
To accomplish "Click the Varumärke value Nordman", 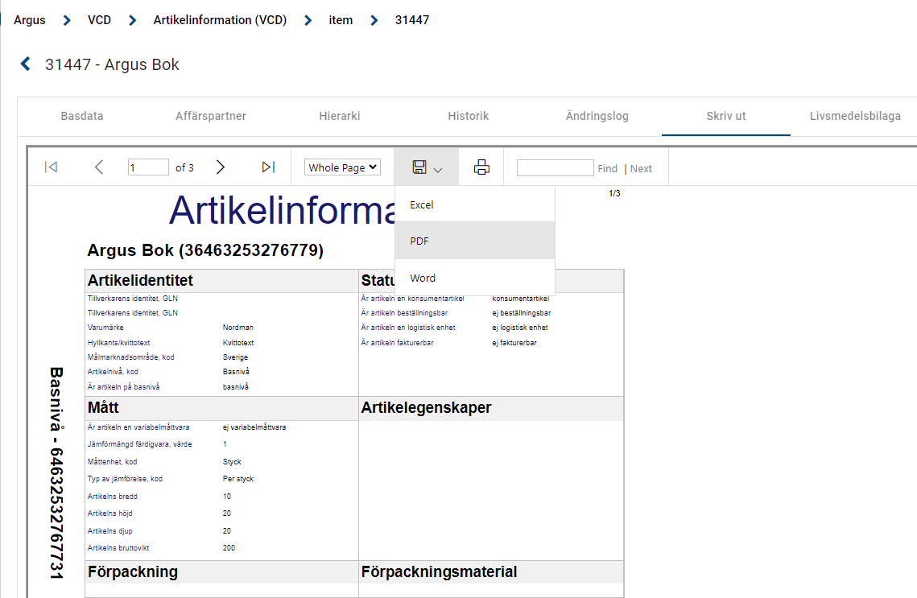I will point(238,328).
